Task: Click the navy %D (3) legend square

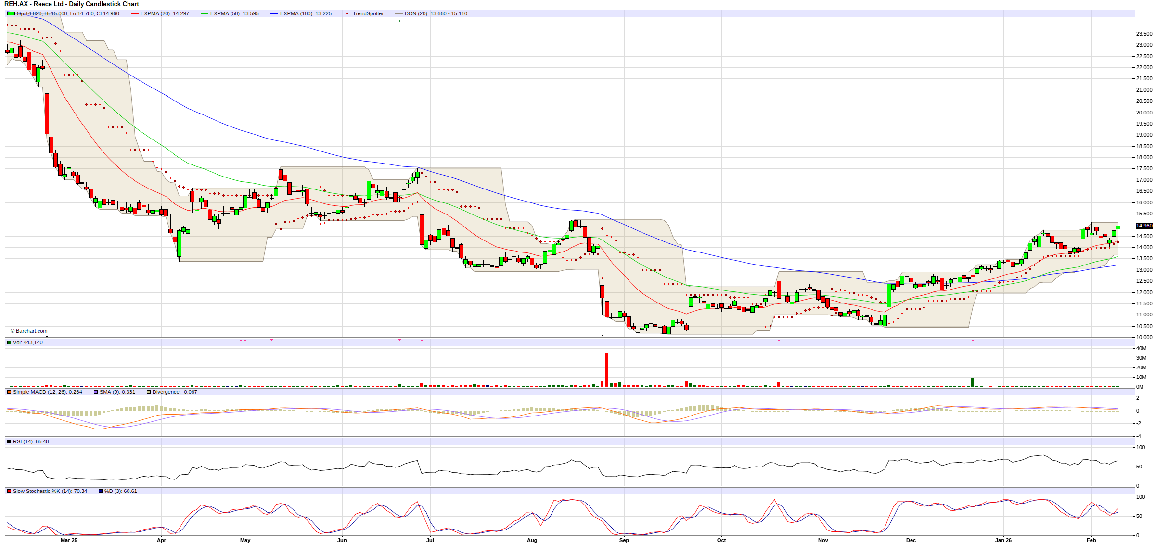Action: [x=101, y=491]
